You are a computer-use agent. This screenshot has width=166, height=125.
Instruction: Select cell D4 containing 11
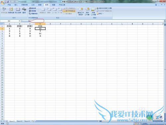40,33
